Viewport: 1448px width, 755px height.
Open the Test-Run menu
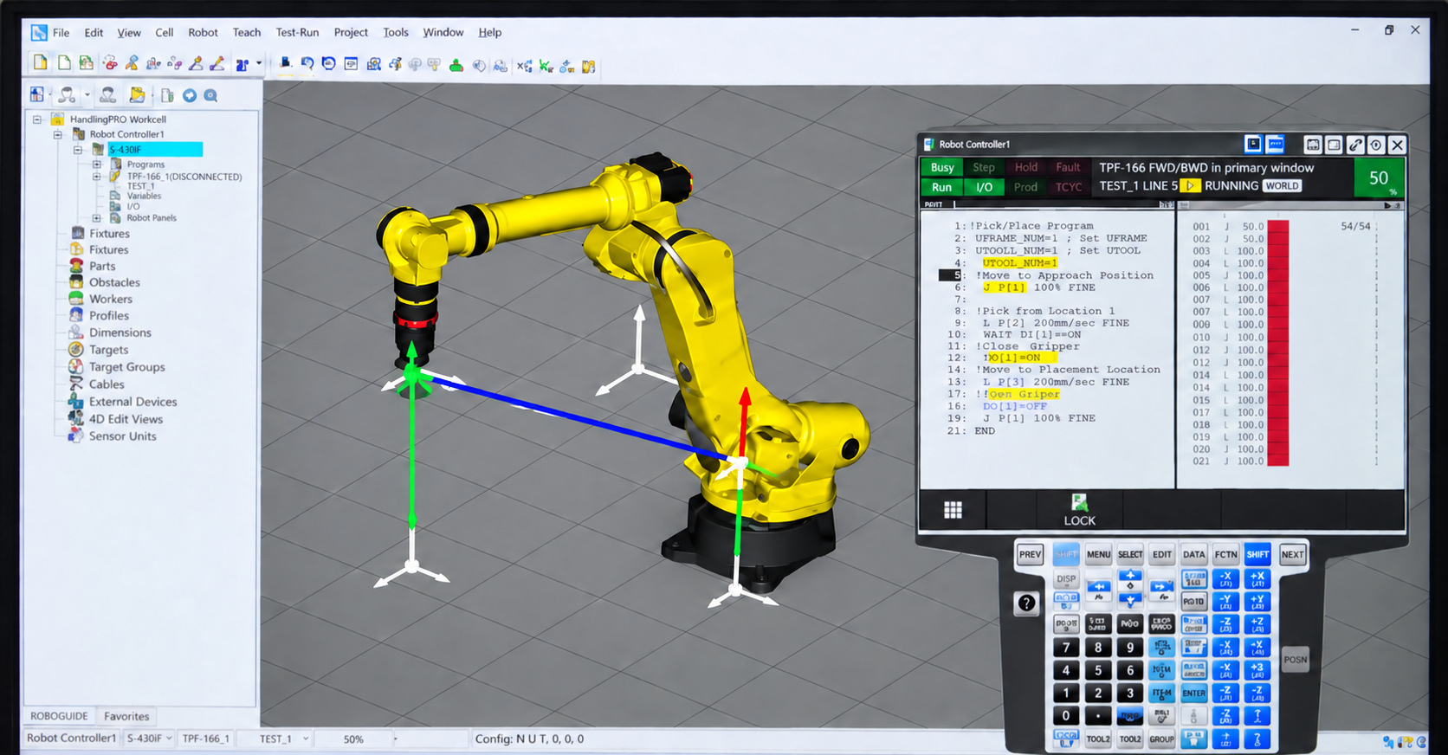coord(297,33)
